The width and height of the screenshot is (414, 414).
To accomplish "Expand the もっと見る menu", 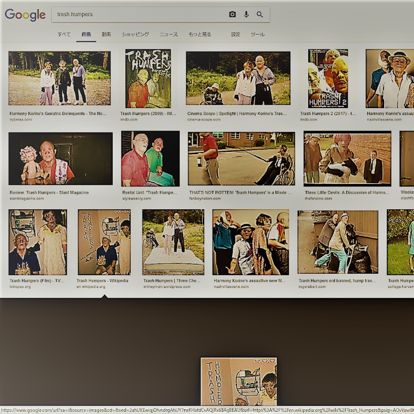I will 200,34.
